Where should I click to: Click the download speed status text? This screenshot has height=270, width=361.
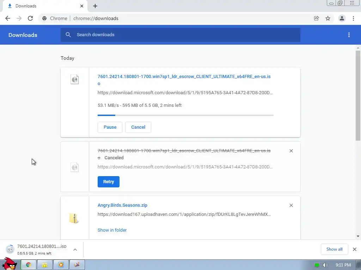[x=140, y=105]
